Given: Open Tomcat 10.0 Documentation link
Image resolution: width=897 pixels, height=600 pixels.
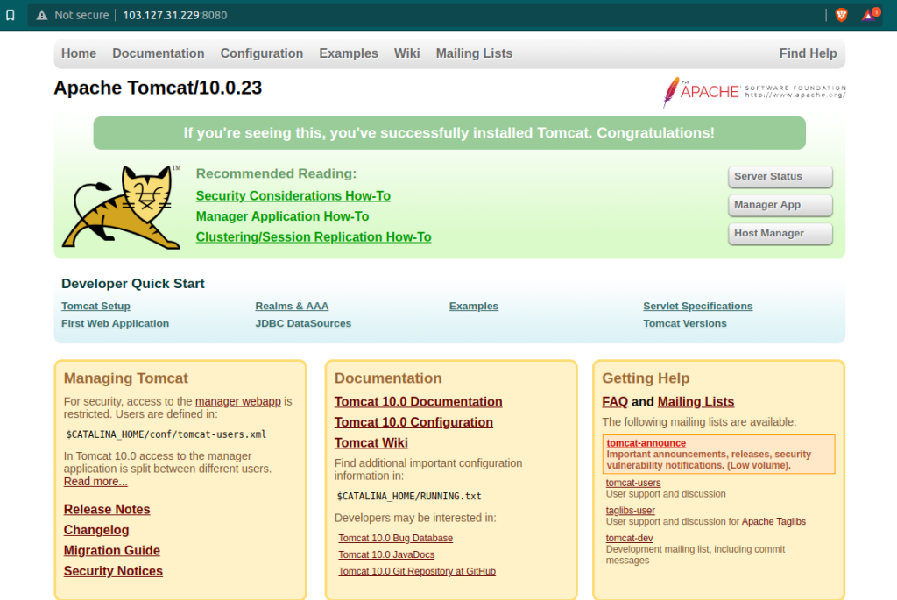Looking at the screenshot, I should (418, 401).
